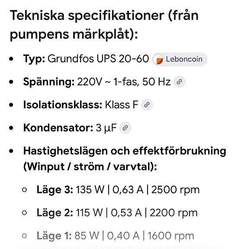
Task: Select the '2200 rpm' value
Action: tap(174, 213)
